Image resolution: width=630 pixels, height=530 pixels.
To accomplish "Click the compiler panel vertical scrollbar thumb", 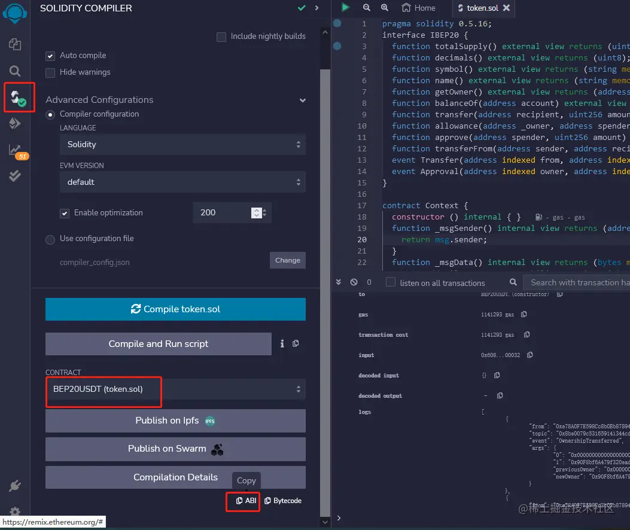I will click(325, 293).
